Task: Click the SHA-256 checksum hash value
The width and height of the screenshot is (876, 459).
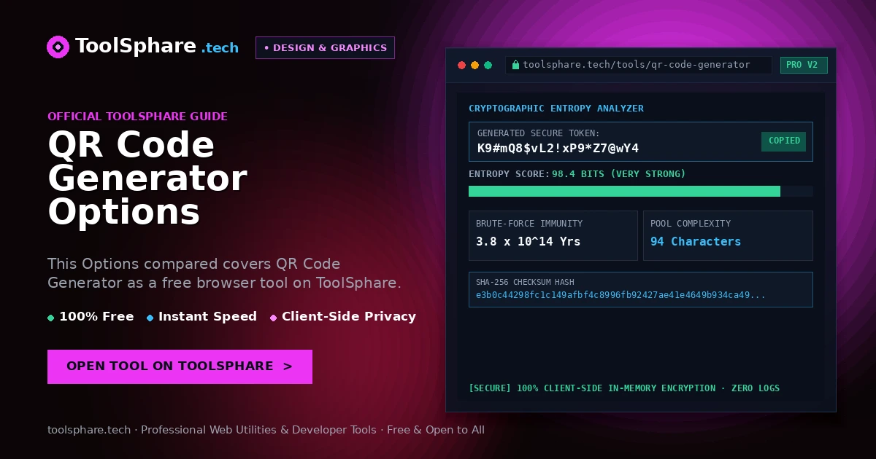Action: point(620,295)
